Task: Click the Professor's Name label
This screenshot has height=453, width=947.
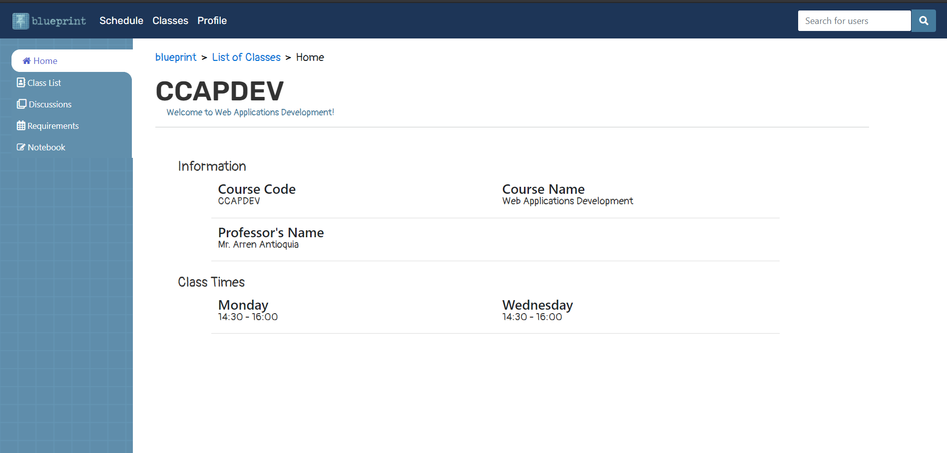Action: [271, 233]
